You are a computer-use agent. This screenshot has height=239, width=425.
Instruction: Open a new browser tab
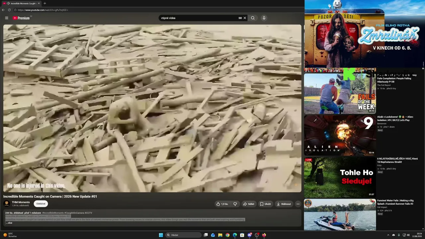[x=45, y=3]
